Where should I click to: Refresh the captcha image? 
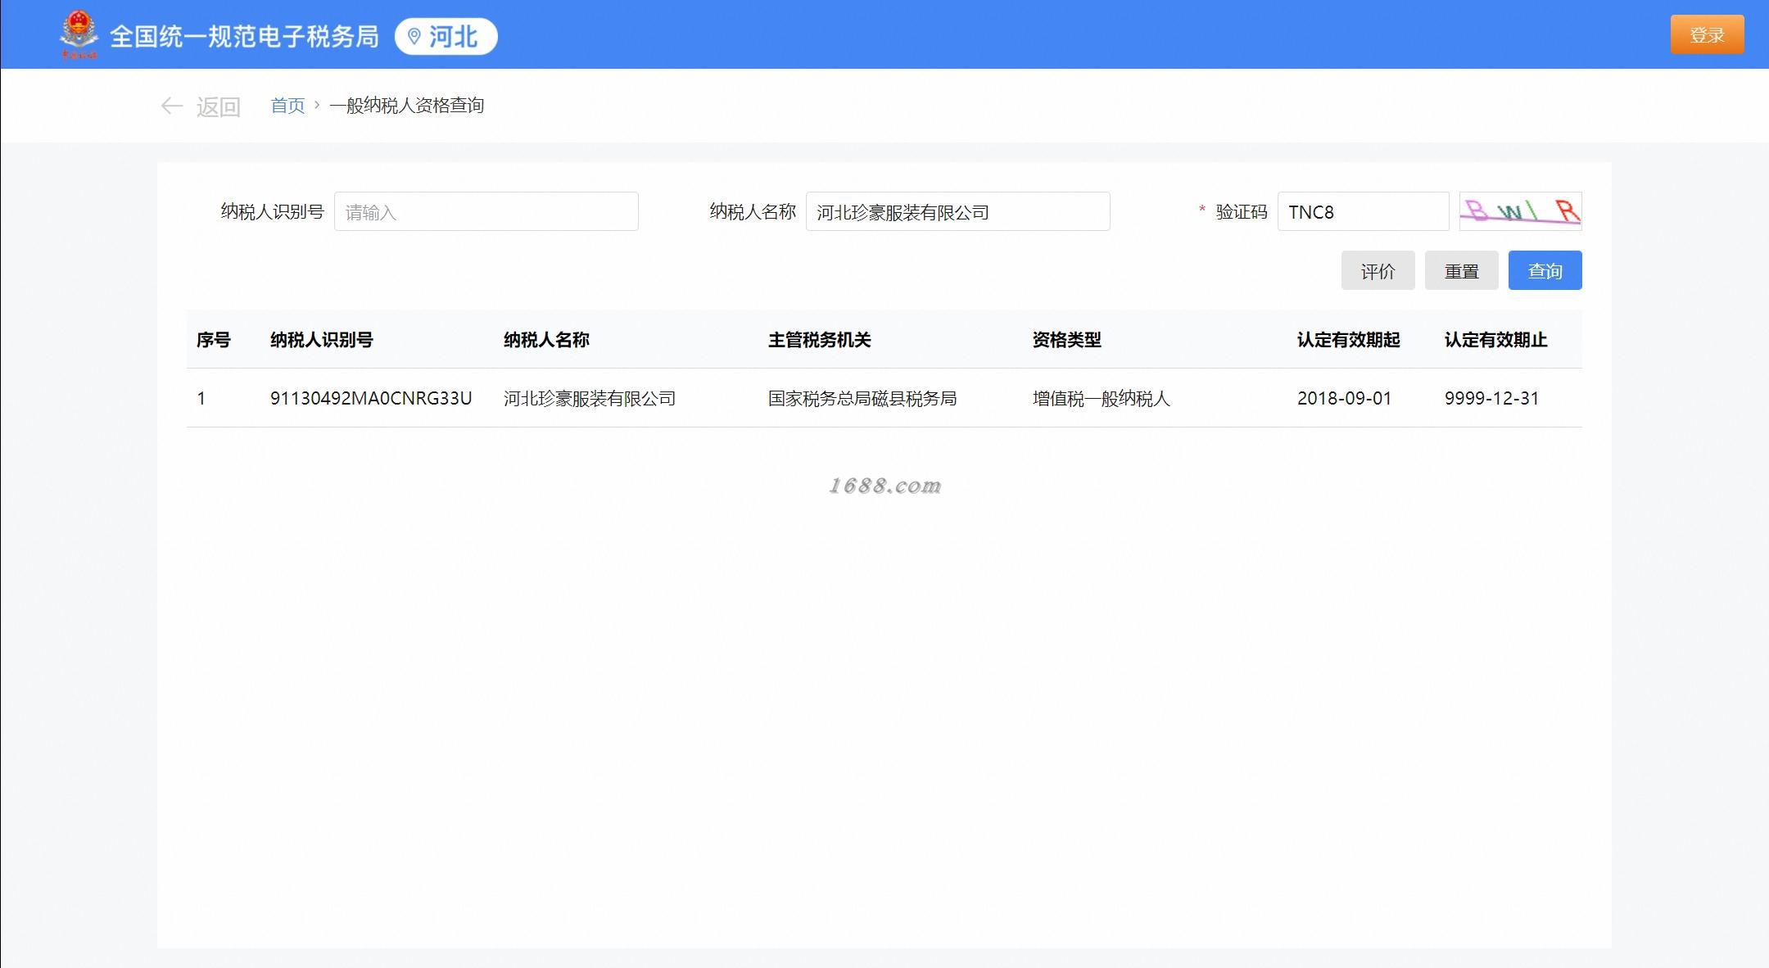(1520, 211)
